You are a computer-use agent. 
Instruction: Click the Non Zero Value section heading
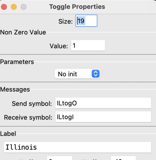click(23, 32)
